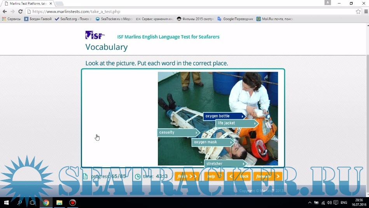Open the test help button
Screen dimensions: 369x208
tap(213, 177)
